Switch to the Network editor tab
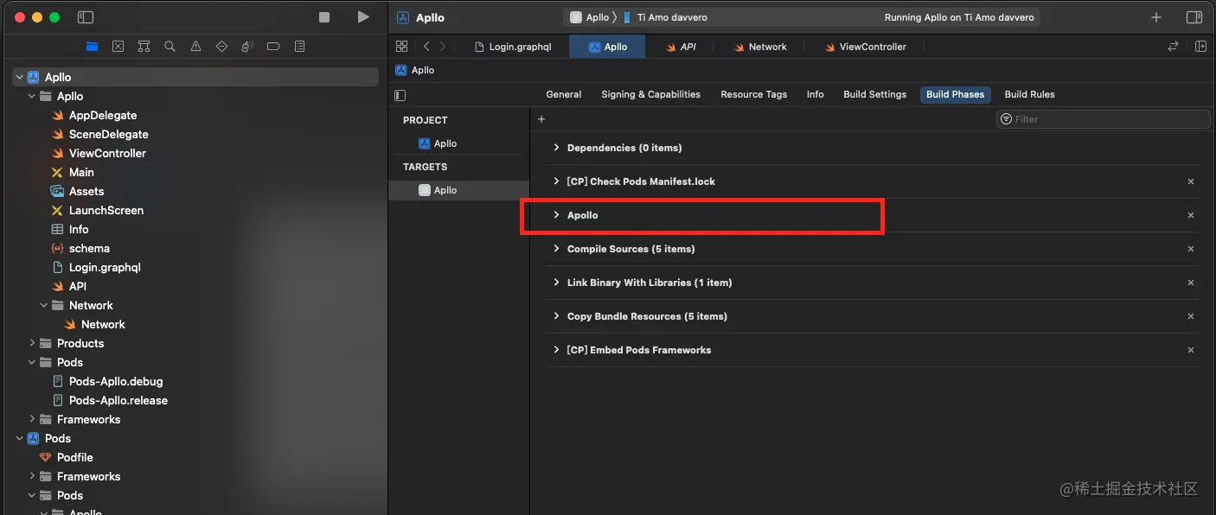The width and height of the screenshot is (1216, 515). 761,47
